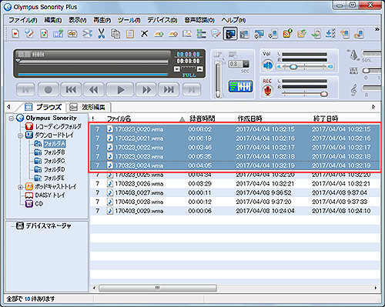Click the copy icon in toolbar

[x=115, y=34]
